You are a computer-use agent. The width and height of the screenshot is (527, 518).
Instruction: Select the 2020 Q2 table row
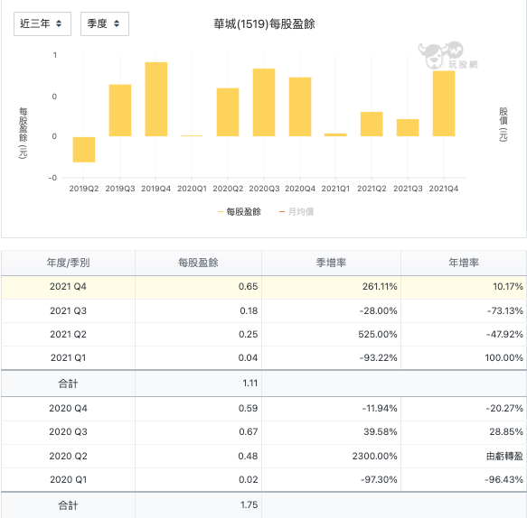point(264,457)
